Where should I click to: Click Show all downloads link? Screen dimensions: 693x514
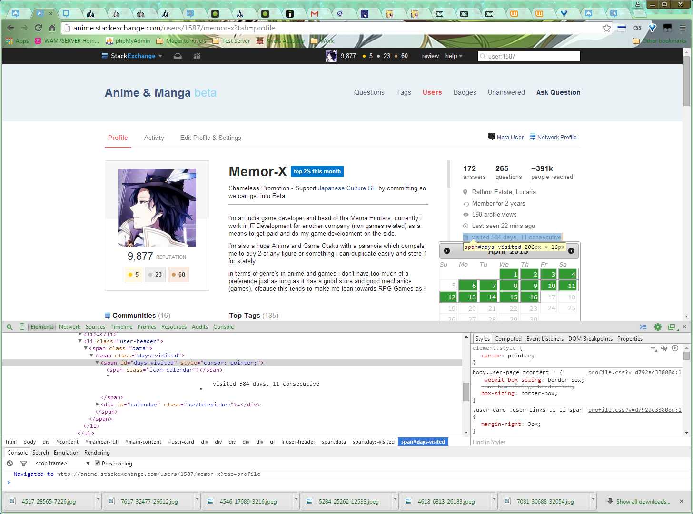pyautogui.click(x=643, y=502)
